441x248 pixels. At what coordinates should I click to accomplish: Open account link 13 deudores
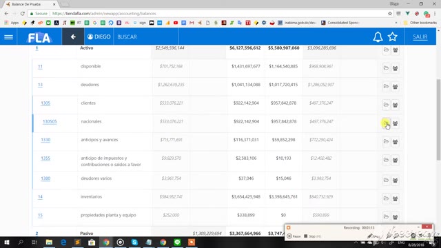[x=40, y=85]
